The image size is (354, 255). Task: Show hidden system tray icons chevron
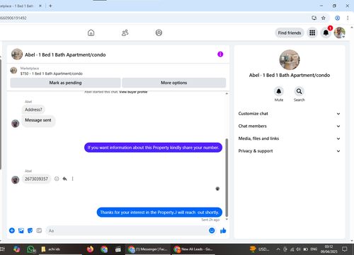[x=278, y=249]
